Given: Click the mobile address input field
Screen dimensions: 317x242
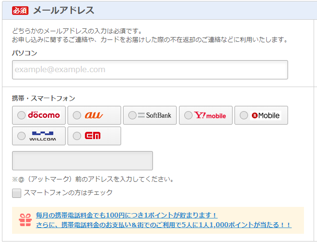Looking at the screenshot, I should 83,161.
